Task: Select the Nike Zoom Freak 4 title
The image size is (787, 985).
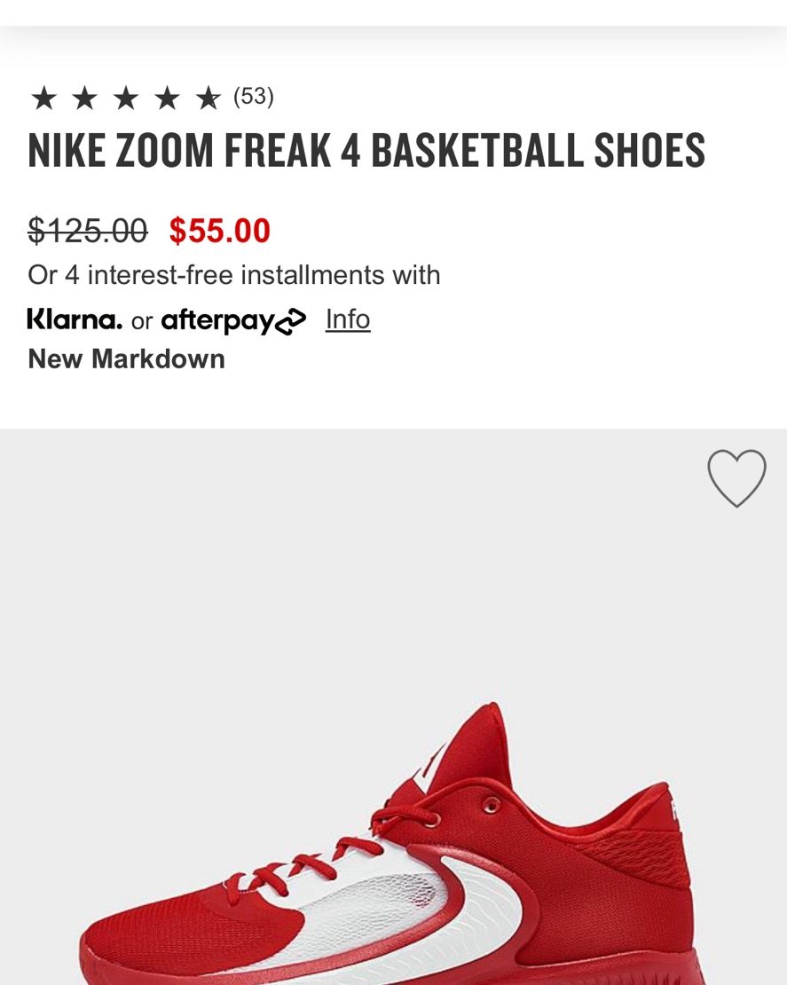Action: point(366,151)
